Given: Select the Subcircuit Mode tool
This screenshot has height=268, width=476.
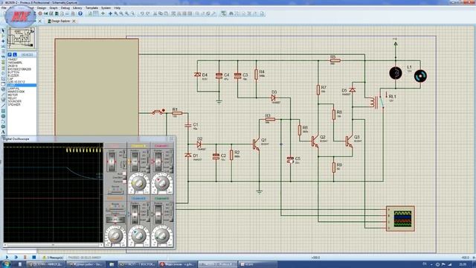Looking at the screenshot, I should click(3, 62).
